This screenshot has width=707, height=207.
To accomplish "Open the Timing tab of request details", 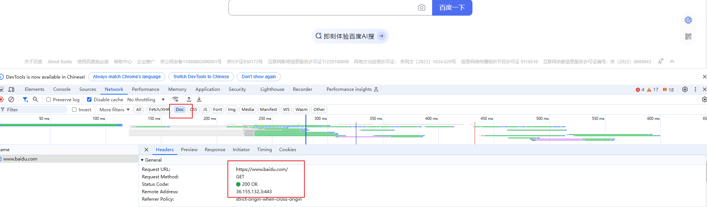I will 264,150.
